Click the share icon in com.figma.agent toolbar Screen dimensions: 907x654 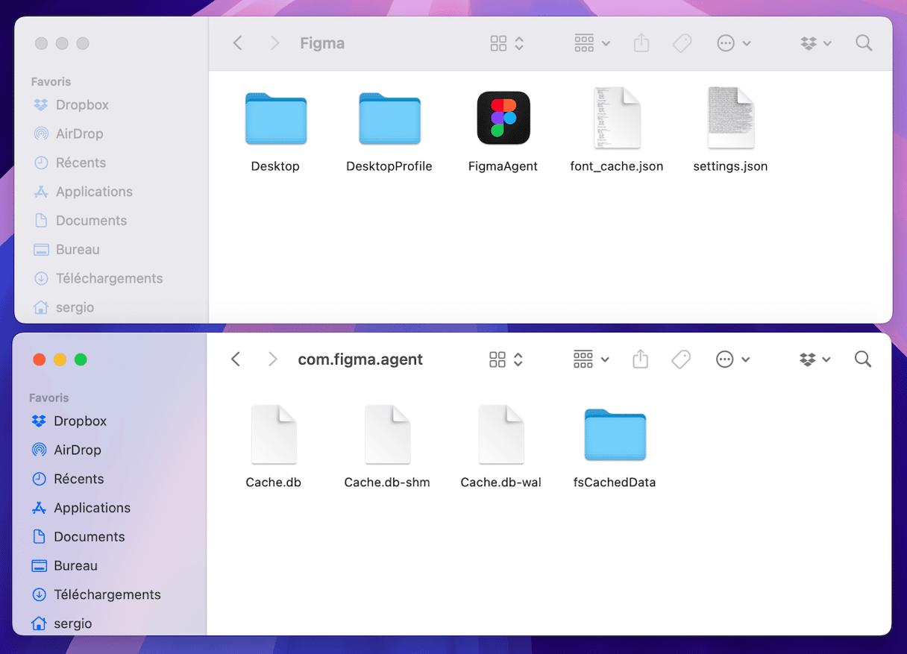(x=640, y=359)
